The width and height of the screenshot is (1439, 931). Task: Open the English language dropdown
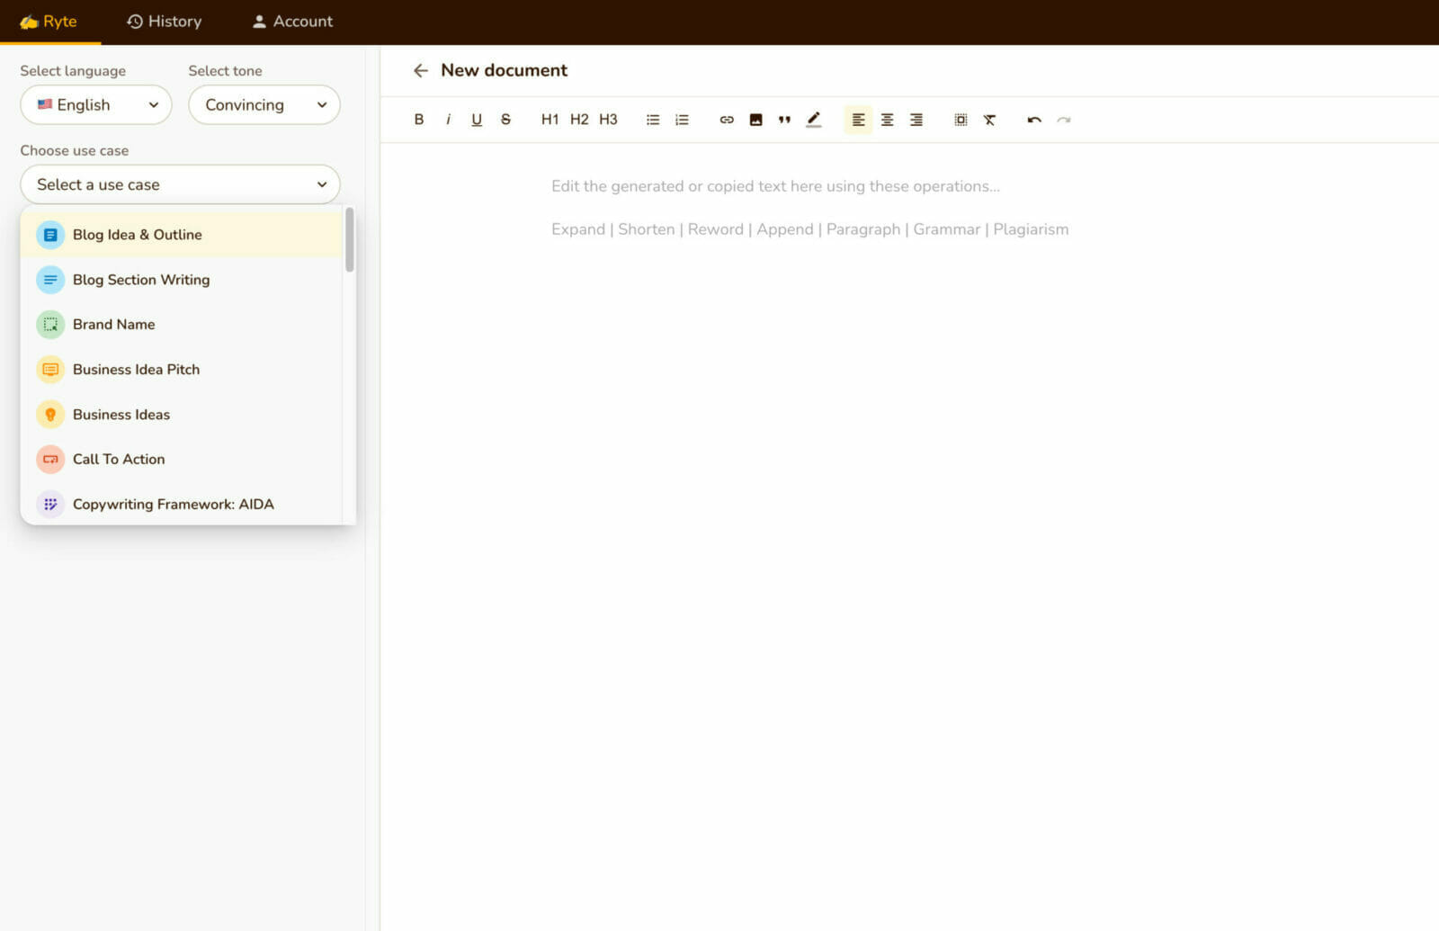pyautogui.click(x=96, y=104)
